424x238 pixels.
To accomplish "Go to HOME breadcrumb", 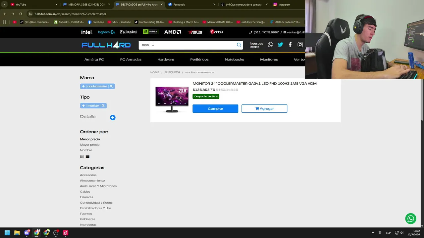I will pos(155,72).
